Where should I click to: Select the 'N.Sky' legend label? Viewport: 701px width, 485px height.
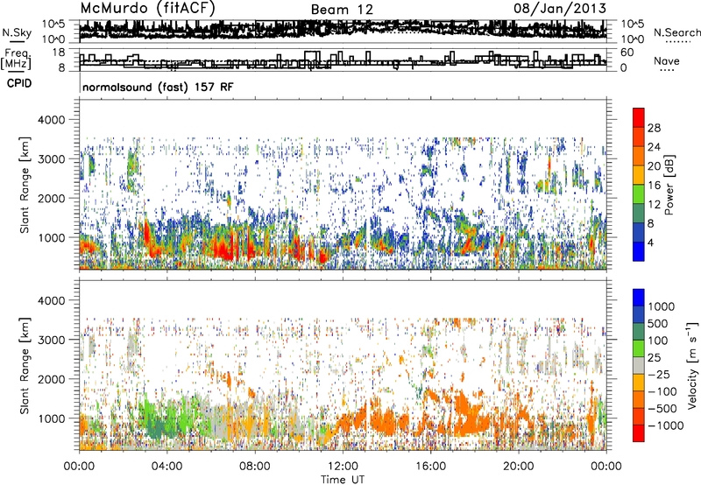[x=17, y=32]
